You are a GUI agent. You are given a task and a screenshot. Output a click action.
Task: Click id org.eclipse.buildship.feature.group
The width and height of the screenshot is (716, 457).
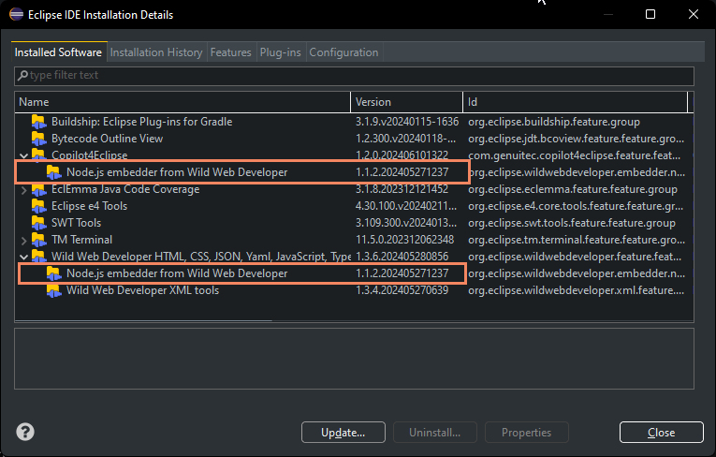554,122
